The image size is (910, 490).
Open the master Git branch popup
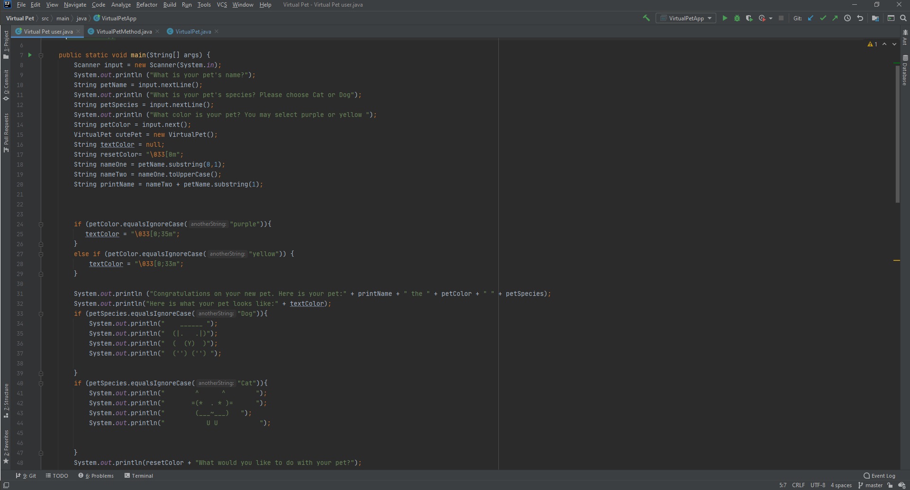coord(870,485)
